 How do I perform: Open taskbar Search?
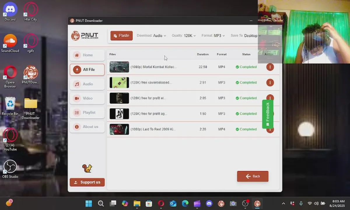[101, 204]
